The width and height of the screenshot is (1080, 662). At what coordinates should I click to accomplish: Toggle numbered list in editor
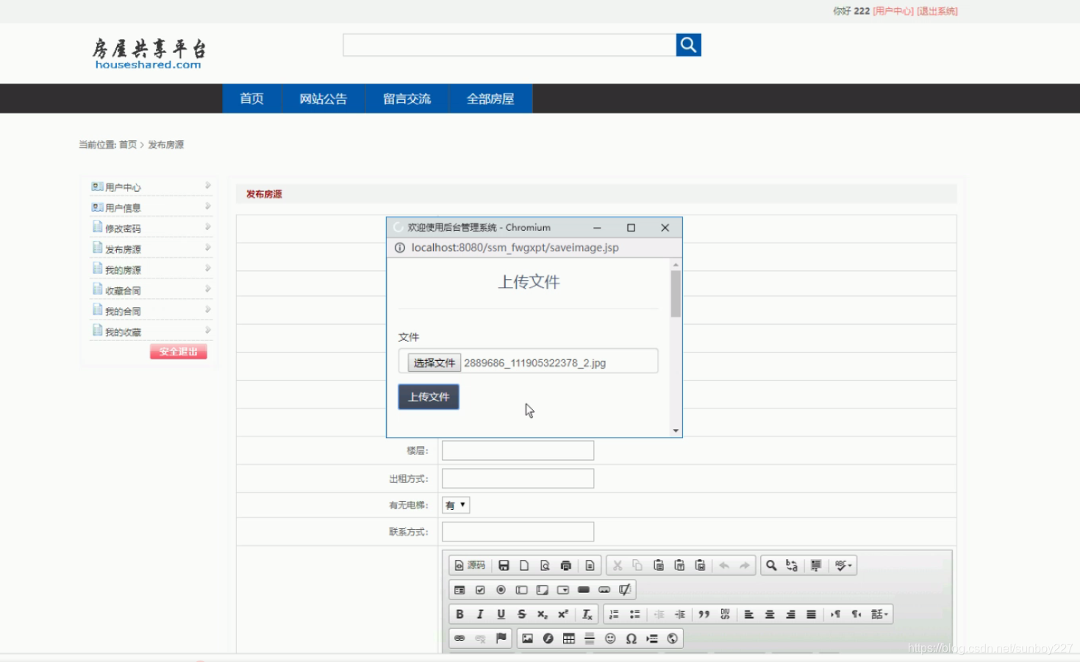coord(614,614)
